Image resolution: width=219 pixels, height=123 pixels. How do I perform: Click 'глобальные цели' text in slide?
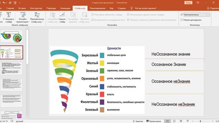[116, 55]
